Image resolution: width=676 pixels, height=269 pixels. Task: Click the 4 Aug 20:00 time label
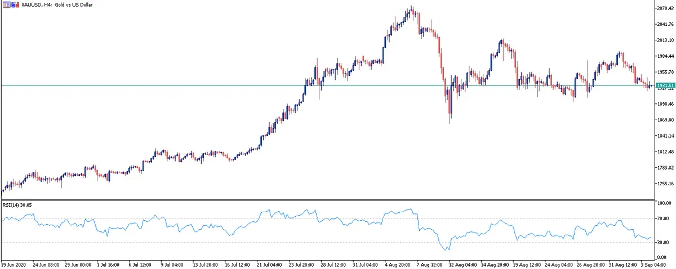397,263
